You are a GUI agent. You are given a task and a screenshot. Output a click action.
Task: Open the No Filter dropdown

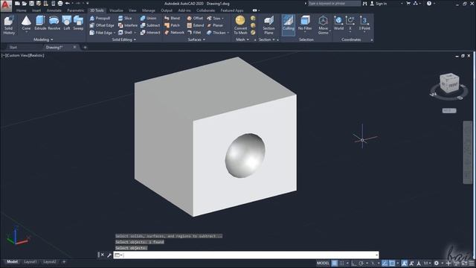point(305,31)
